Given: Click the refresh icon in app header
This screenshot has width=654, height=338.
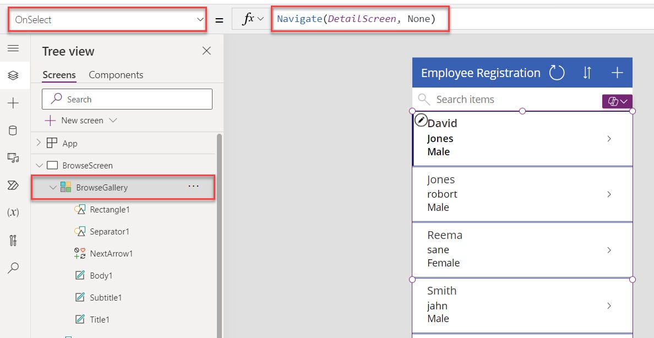Looking at the screenshot, I should [x=557, y=73].
